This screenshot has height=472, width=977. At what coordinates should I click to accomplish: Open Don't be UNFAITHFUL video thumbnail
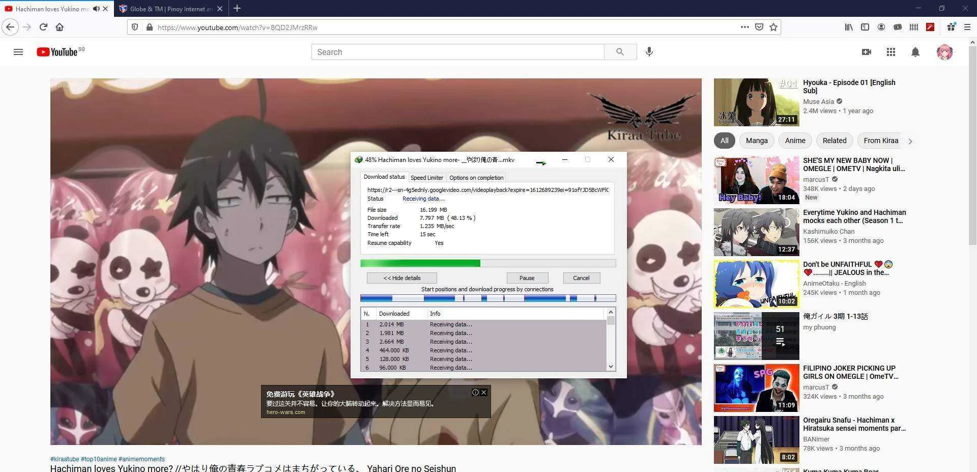[x=756, y=284]
